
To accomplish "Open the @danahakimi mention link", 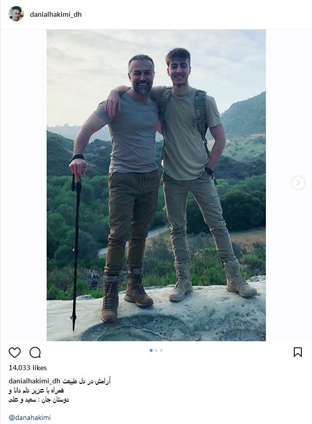I will (29, 418).
